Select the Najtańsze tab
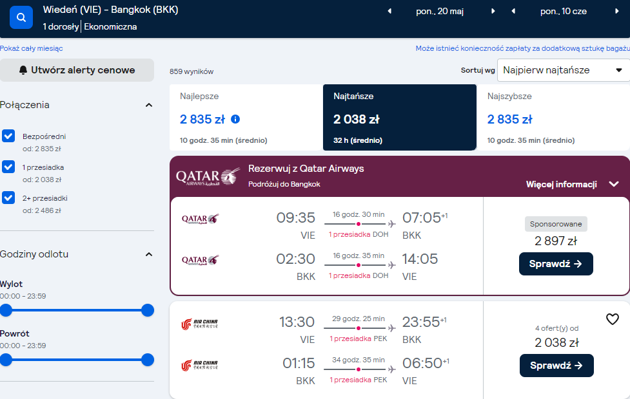 click(400, 118)
